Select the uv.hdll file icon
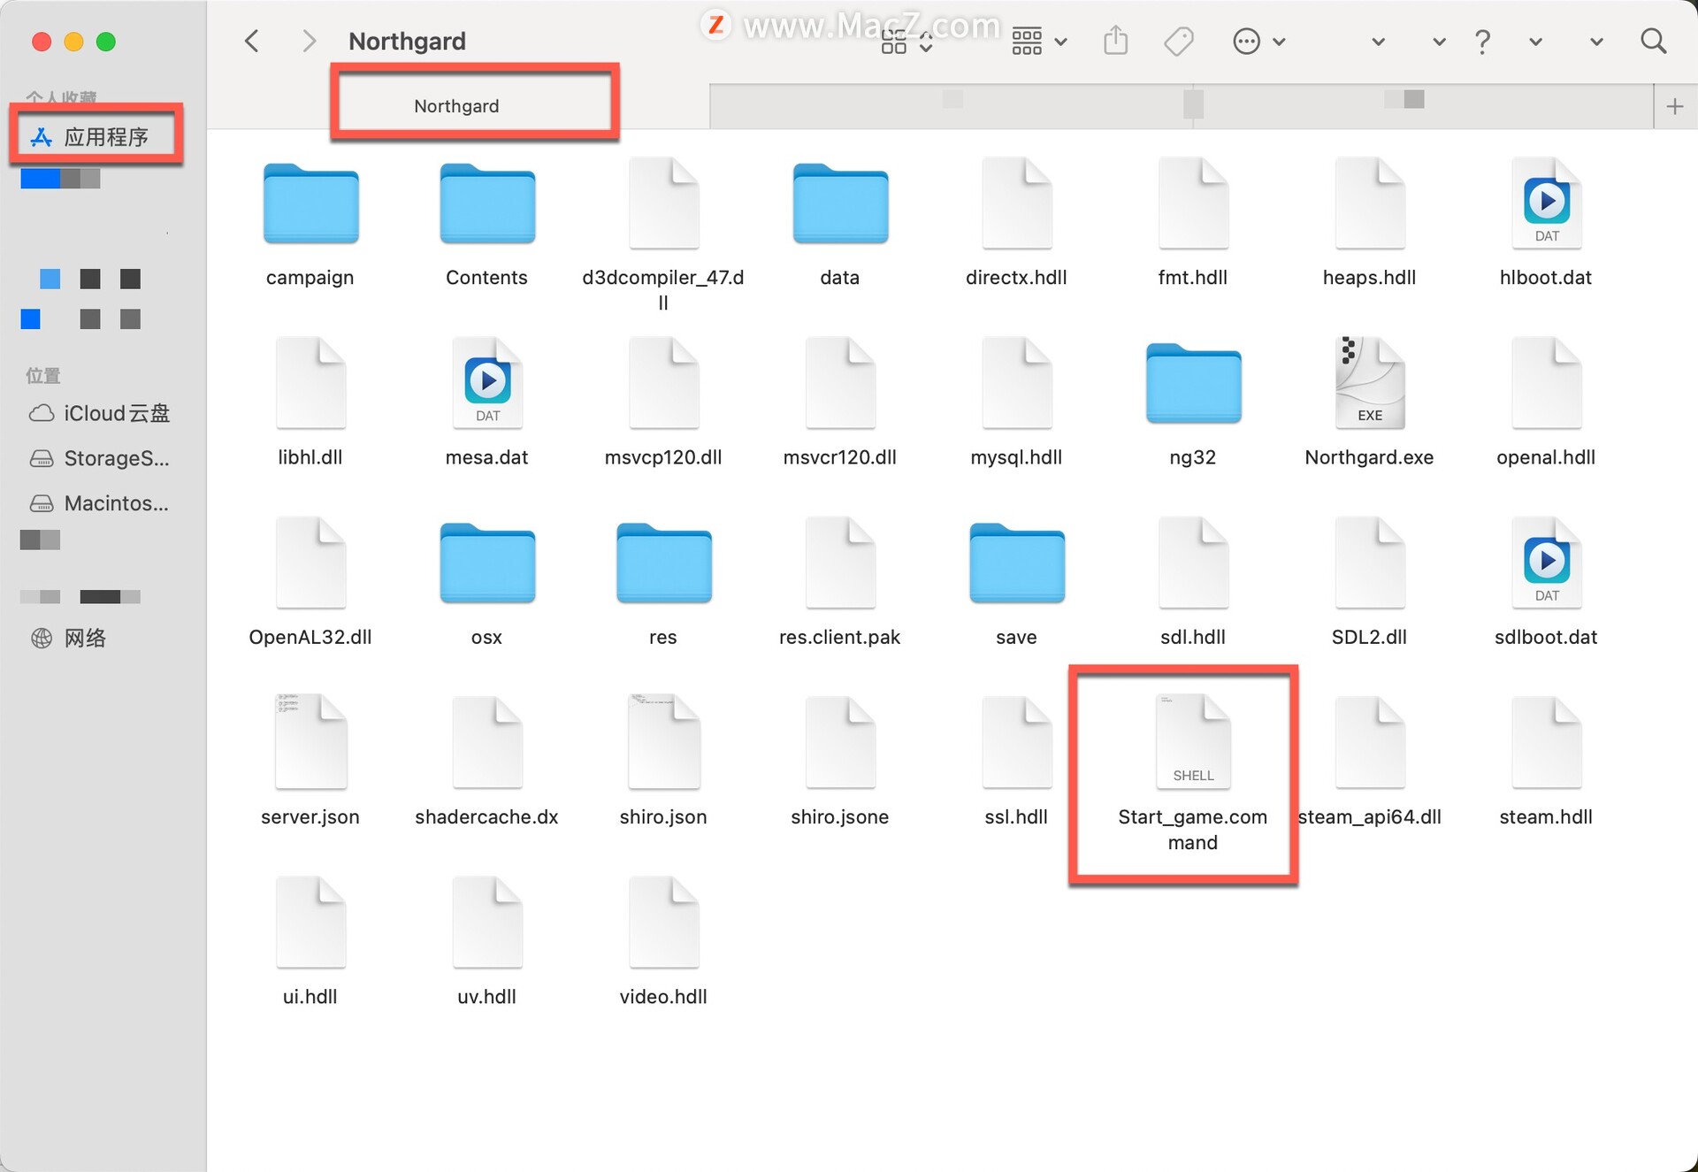The image size is (1698, 1172). (487, 923)
